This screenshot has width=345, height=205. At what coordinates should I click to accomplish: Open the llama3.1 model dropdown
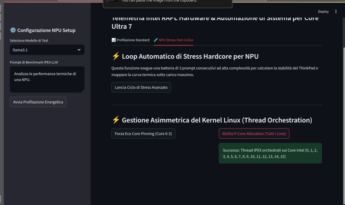click(x=47, y=50)
